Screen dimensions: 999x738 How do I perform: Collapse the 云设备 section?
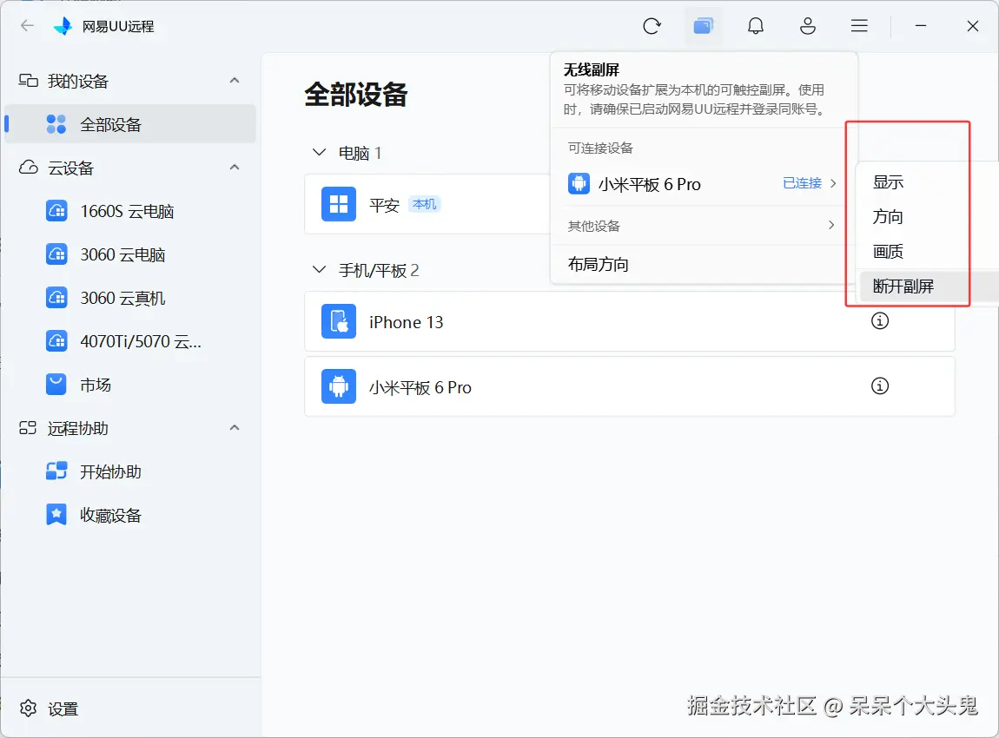coord(235,167)
